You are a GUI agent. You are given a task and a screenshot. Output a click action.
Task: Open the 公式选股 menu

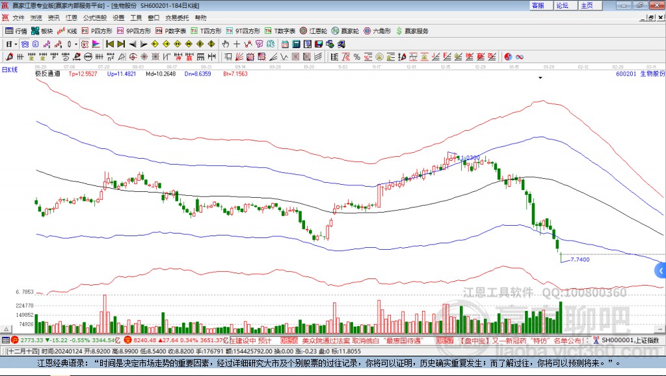tap(94, 18)
